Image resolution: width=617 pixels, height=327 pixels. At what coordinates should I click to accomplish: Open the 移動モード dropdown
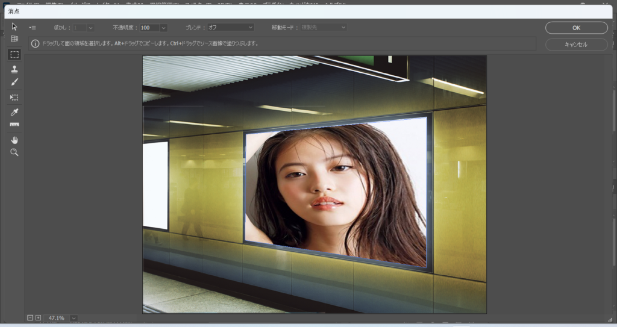pyautogui.click(x=324, y=28)
